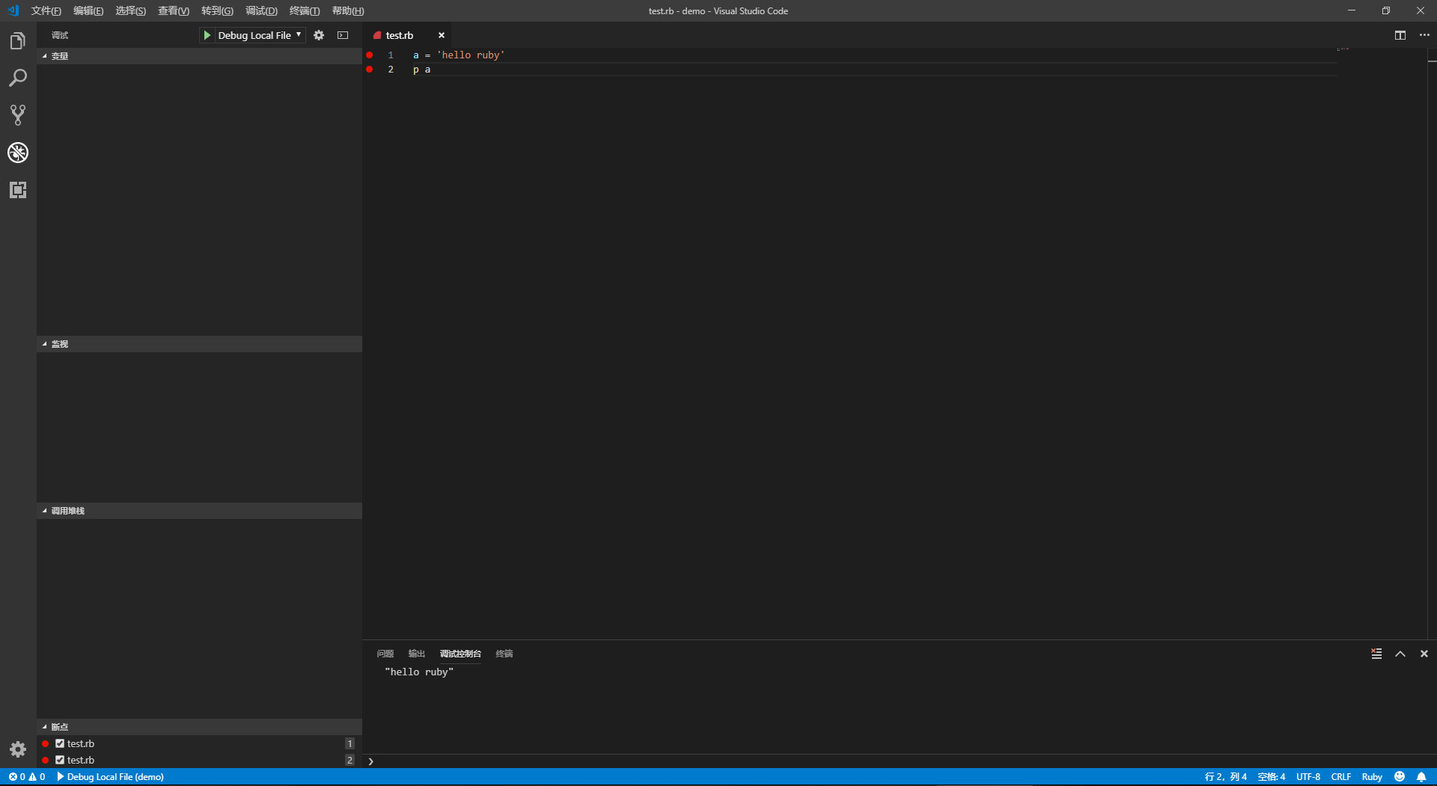Click the errors and warnings count in status bar
The height and width of the screenshot is (786, 1437).
(27, 777)
